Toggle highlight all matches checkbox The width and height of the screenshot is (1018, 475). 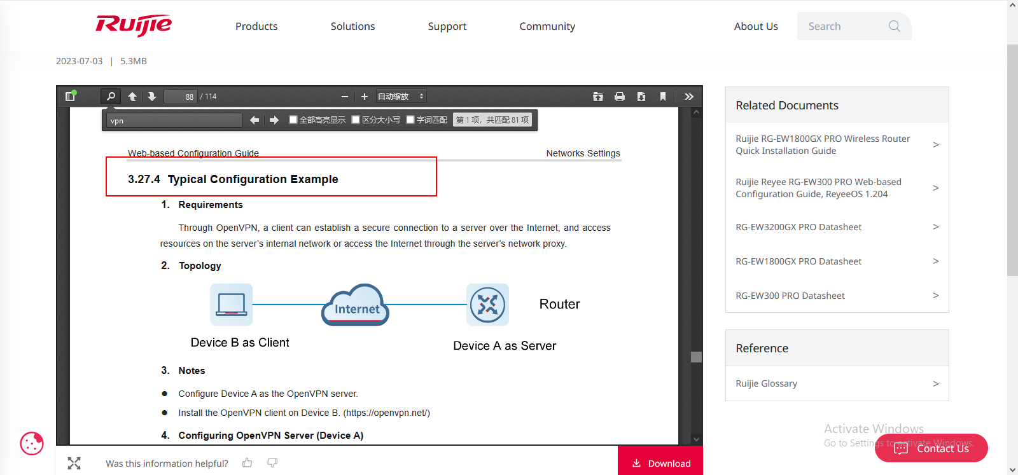coord(293,120)
